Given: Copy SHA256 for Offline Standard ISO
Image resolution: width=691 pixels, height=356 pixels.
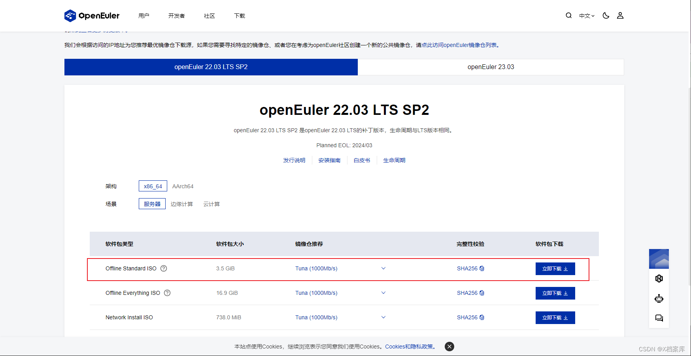Looking at the screenshot, I should 482,268.
